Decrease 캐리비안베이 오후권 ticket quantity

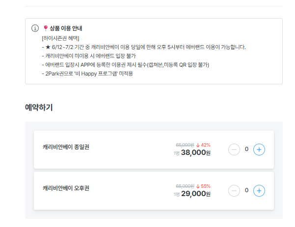coord(234,191)
